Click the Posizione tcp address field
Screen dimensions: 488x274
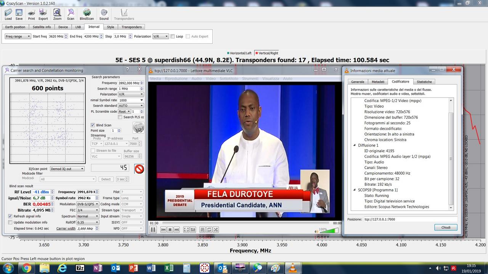tap(410, 219)
